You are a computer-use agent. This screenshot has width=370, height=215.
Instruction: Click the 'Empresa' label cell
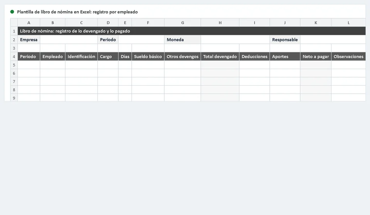[x=29, y=40]
